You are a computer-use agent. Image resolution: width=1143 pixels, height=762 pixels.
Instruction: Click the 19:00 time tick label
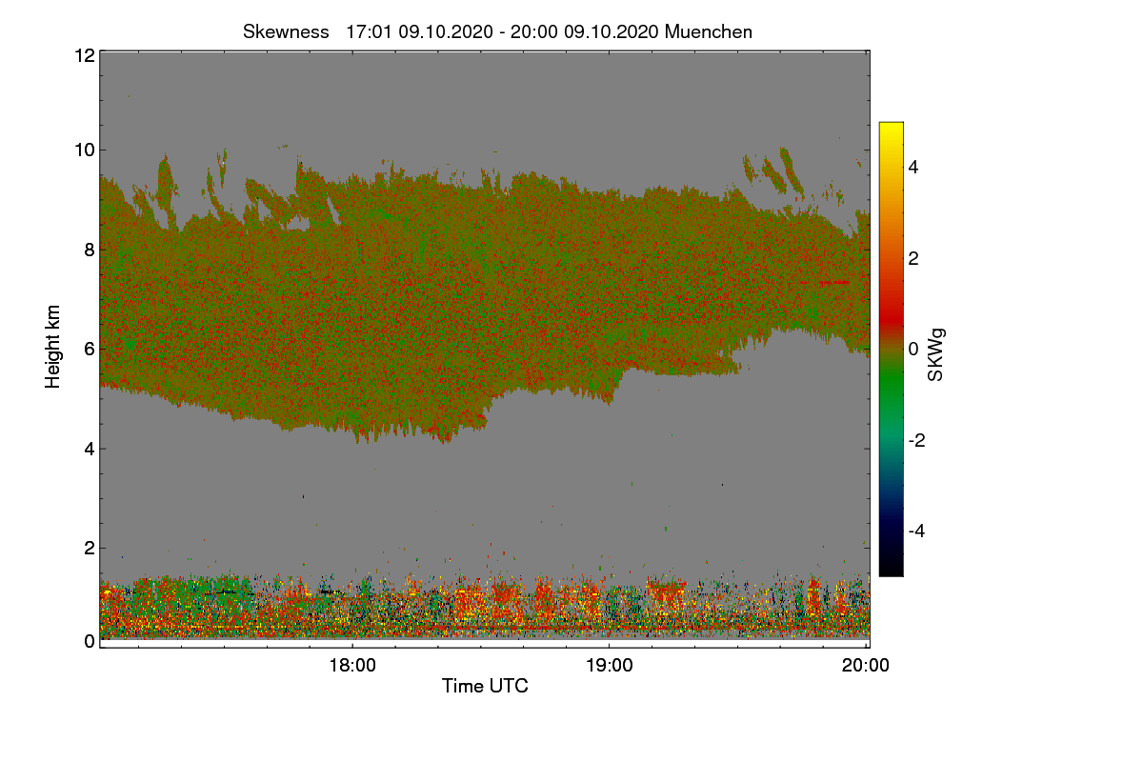[610, 666]
